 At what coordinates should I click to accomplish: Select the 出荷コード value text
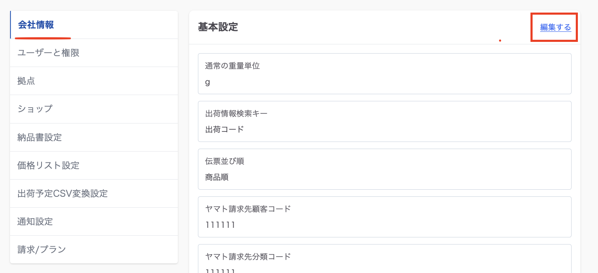click(224, 129)
